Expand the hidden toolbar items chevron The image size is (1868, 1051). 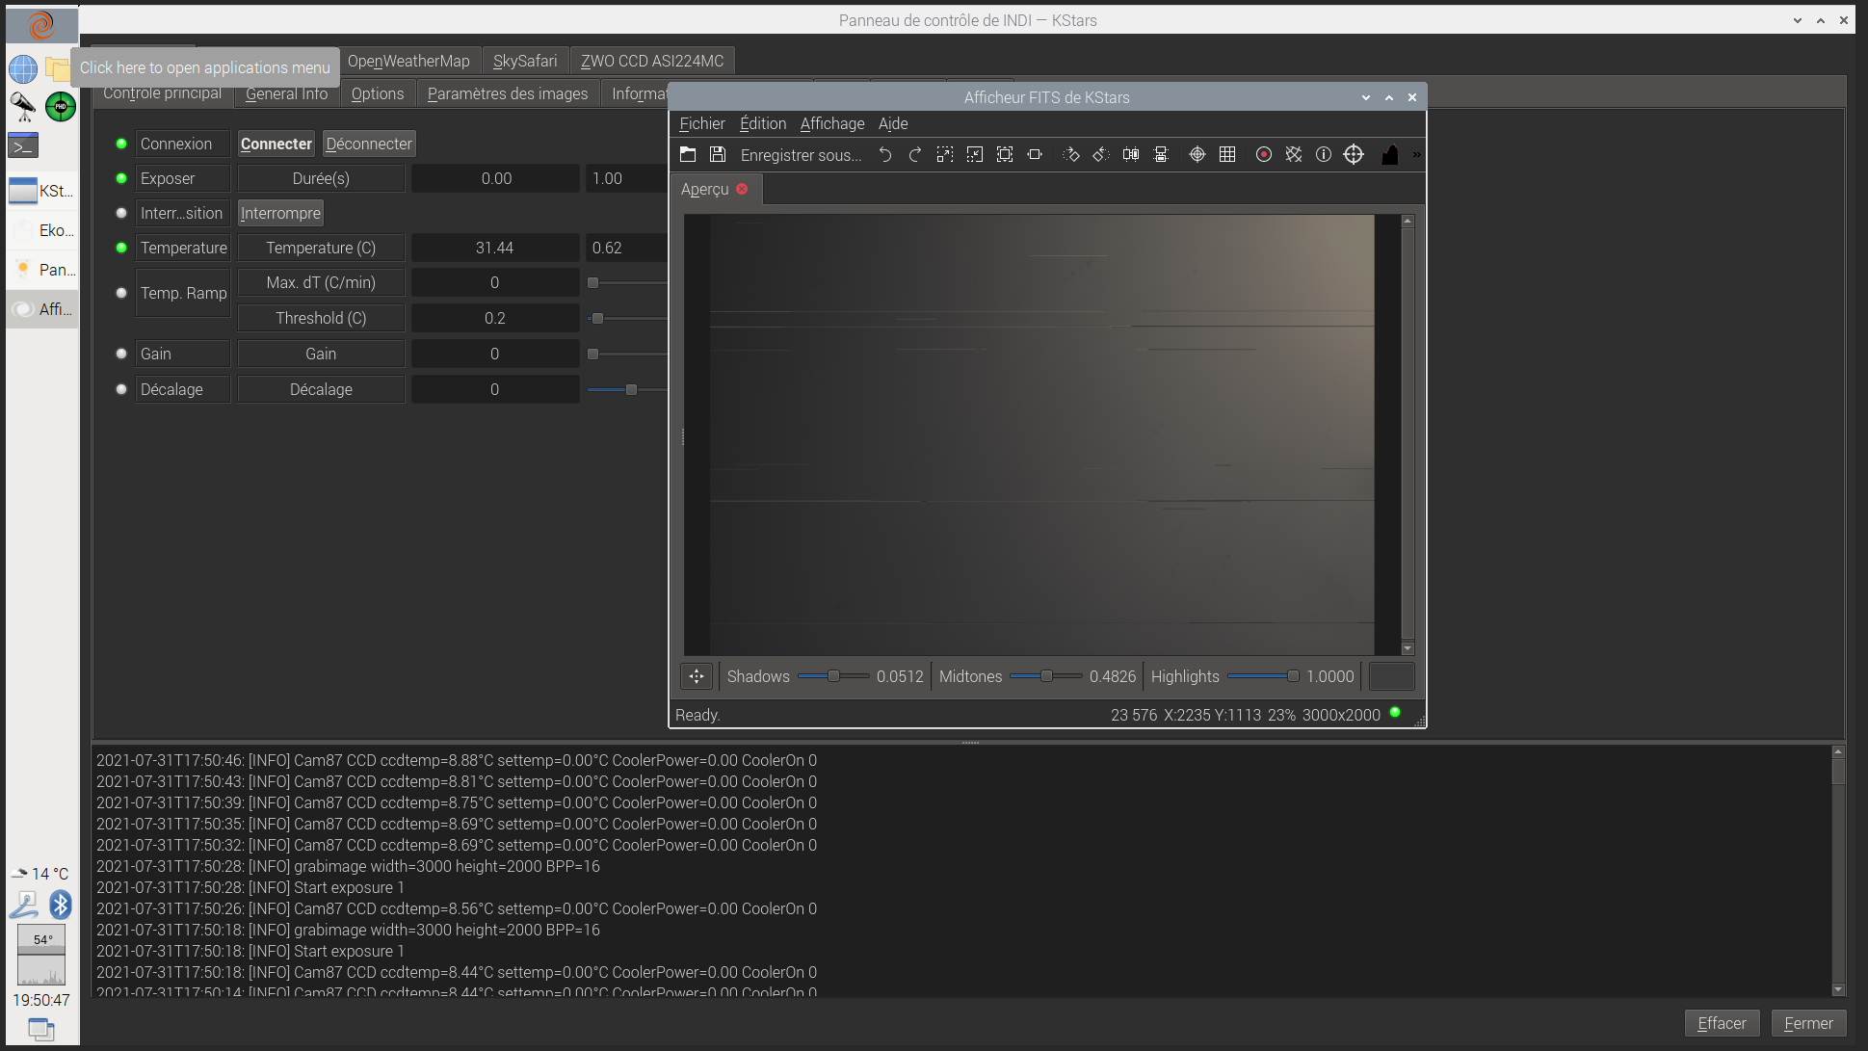[x=1416, y=154]
